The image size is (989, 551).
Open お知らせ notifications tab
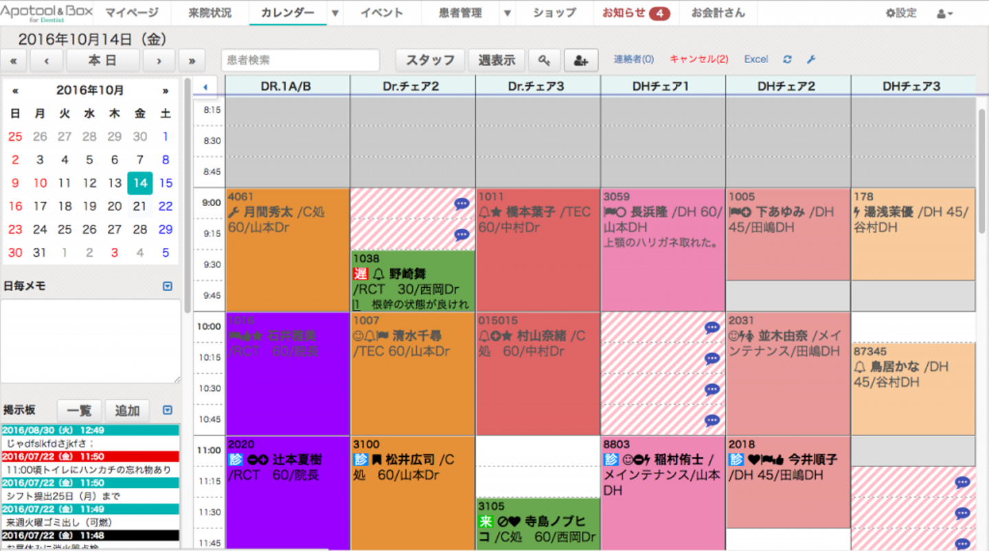click(635, 13)
